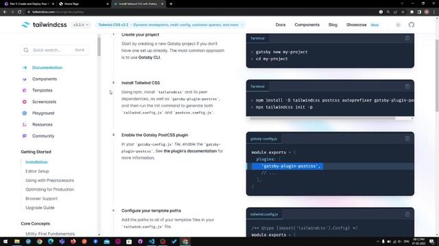The width and height of the screenshot is (439, 246).
Task: Copy the gatsby new my-project terminal code
Action: tap(407, 38)
